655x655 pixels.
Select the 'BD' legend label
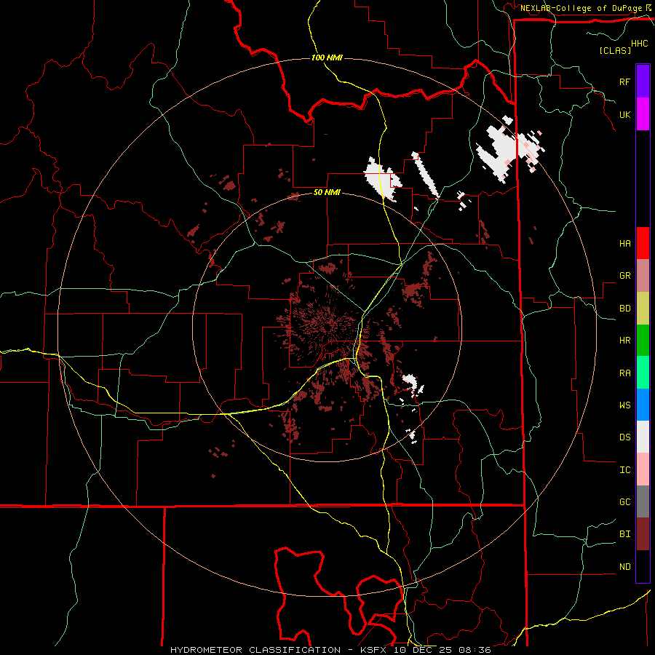624,309
